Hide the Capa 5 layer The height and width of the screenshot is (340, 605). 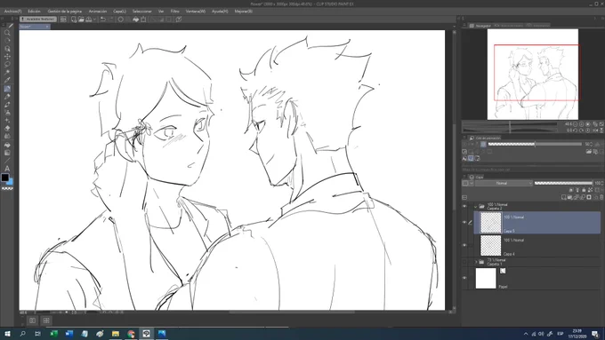[464, 222]
